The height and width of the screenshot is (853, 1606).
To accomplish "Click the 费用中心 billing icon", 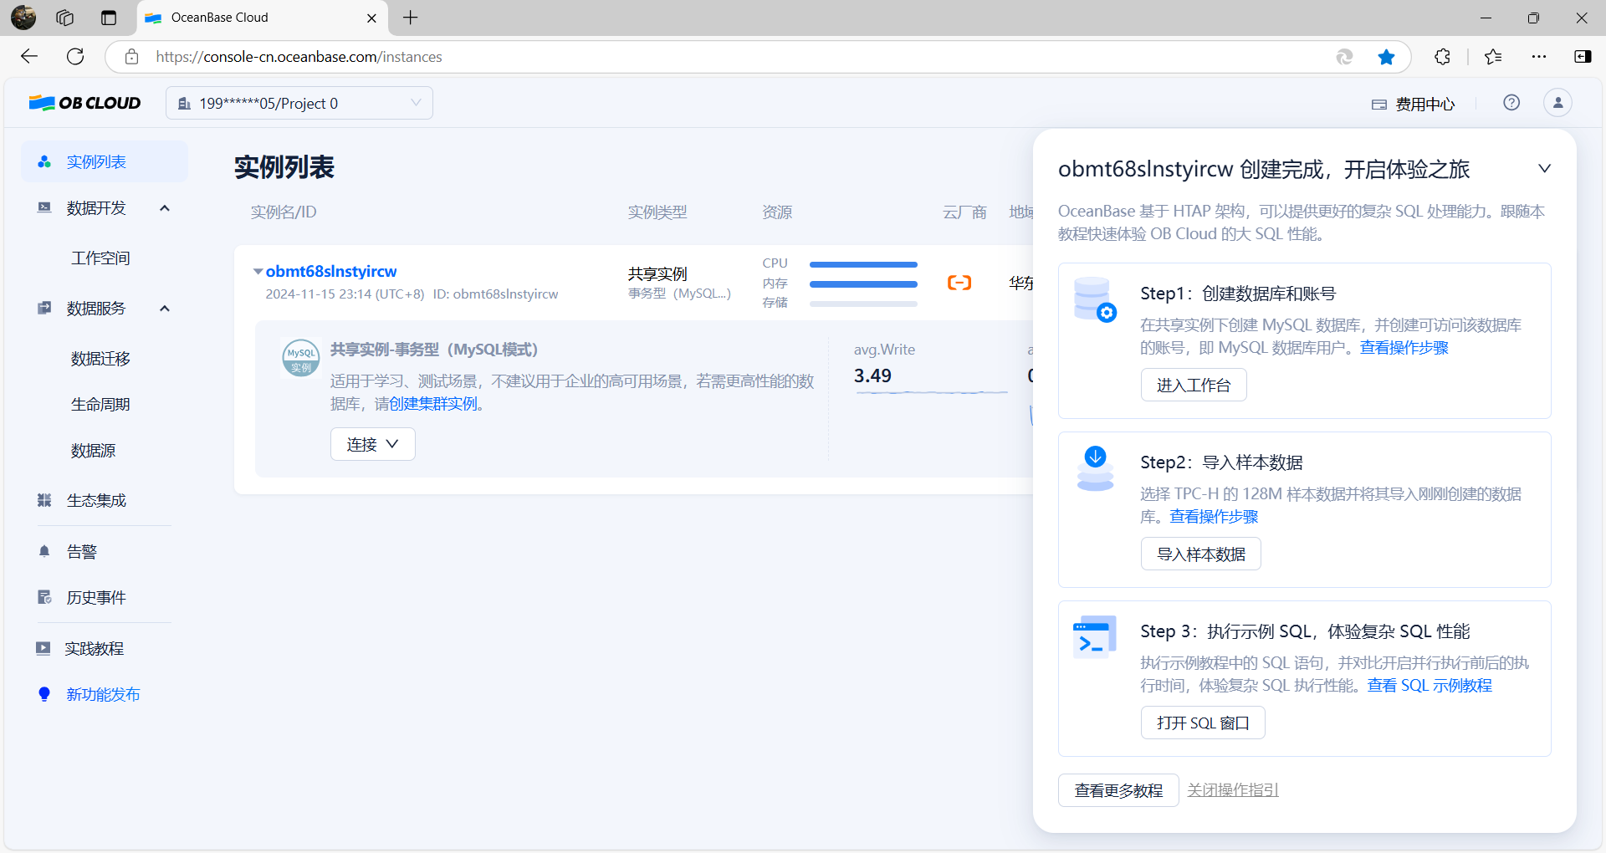I will point(1379,105).
